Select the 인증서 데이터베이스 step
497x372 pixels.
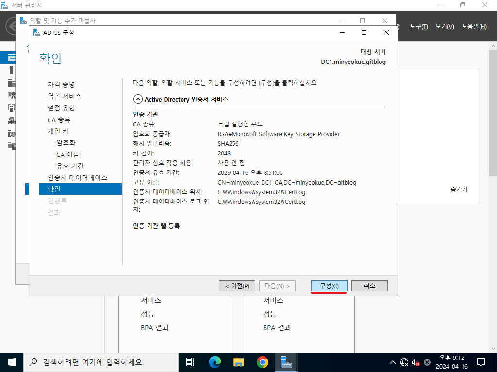point(77,177)
